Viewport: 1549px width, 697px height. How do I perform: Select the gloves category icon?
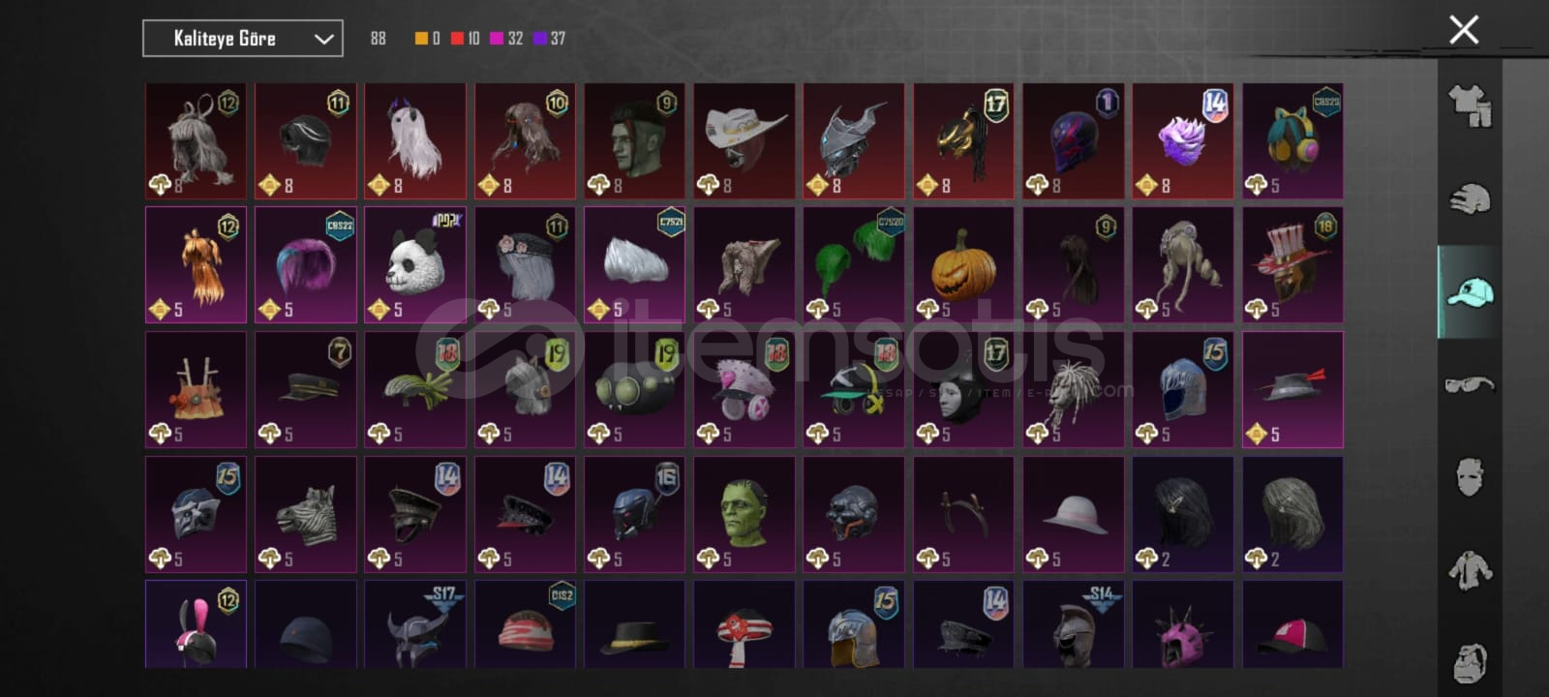tap(1470, 198)
